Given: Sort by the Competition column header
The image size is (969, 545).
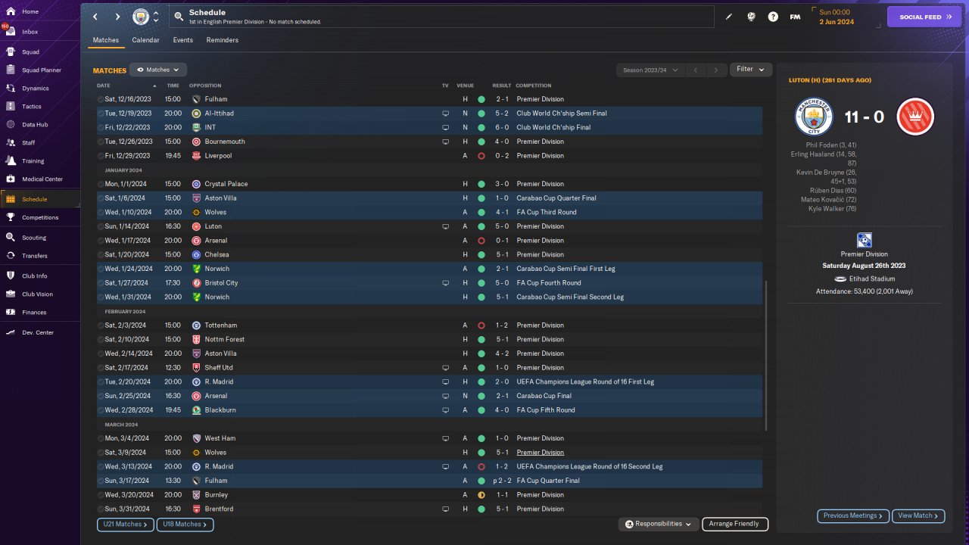Looking at the screenshot, I should coord(534,86).
